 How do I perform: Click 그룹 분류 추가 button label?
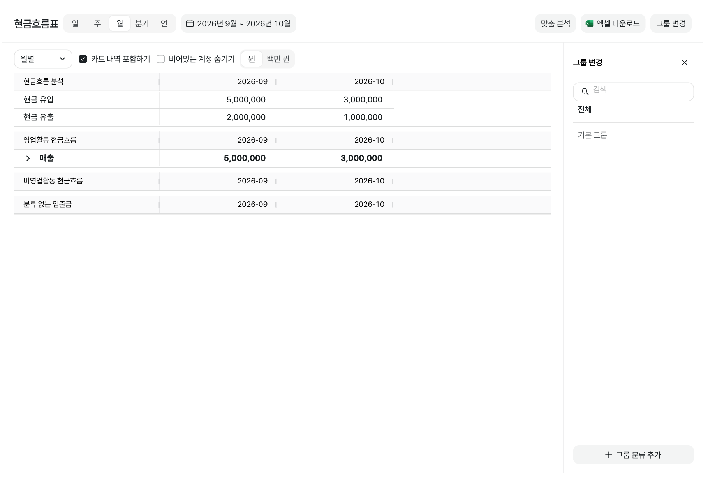pyautogui.click(x=638, y=455)
